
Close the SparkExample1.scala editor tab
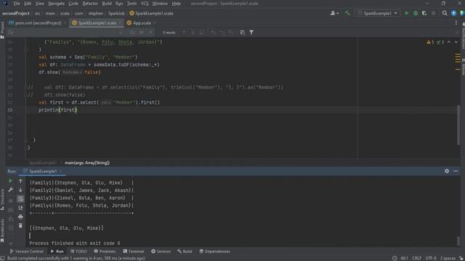click(x=120, y=22)
